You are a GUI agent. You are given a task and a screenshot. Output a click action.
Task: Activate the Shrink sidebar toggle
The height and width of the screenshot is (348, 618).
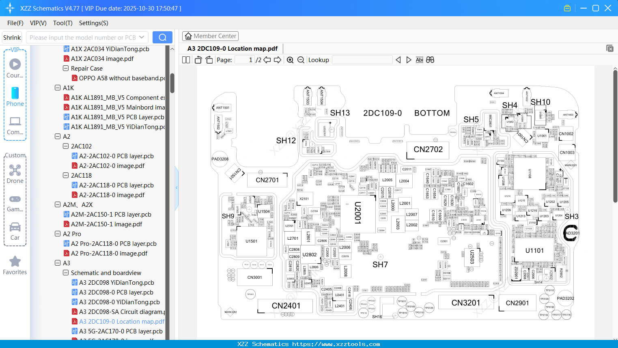point(12,37)
